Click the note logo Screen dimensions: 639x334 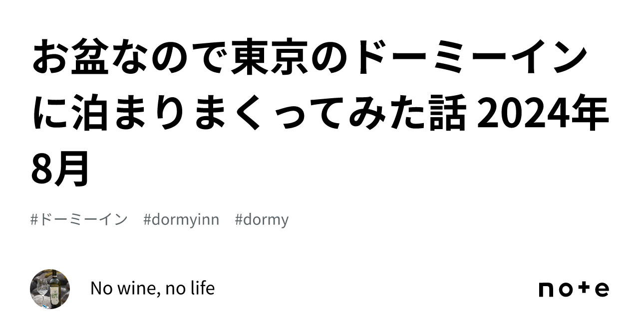[x=574, y=289]
